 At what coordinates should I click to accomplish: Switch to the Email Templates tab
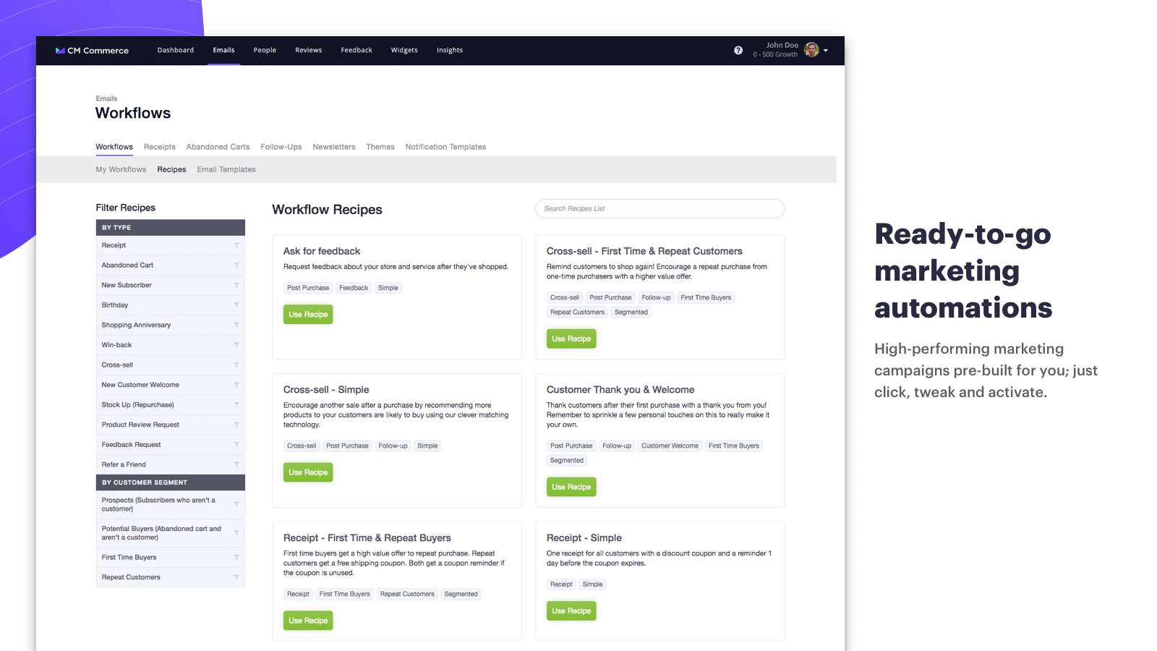pos(226,169)
